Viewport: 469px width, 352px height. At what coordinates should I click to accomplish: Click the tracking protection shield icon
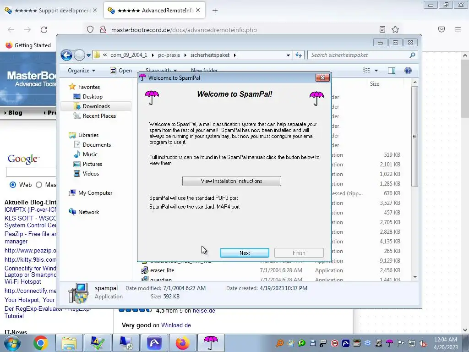point(90,30)
